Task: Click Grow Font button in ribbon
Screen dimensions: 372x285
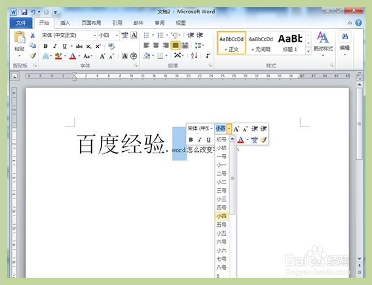Action: (x=102, y=56)
